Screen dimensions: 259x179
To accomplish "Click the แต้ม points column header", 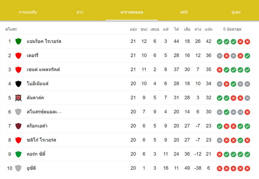I will point(208,29).
